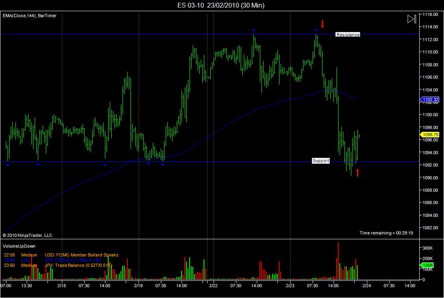Click the 07:00 time label on axis
Image resolution: width=444 pixels, height=298 pixels.
(6, 286)
